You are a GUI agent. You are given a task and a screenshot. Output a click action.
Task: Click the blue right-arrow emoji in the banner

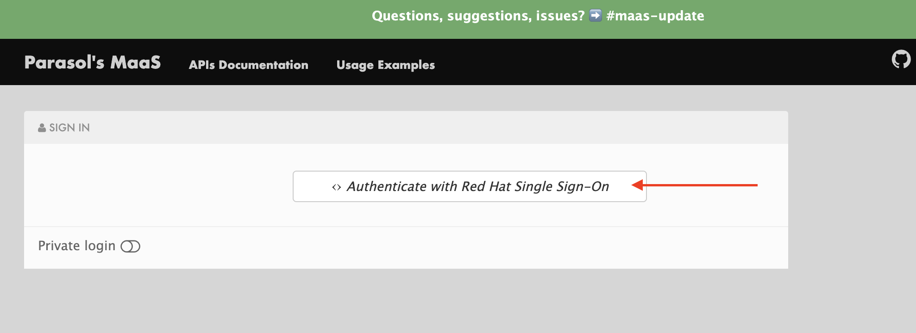tap(596, 16)
